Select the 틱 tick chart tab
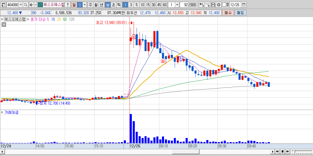Image resolution: width=313 pixels, height=156 pixels. coord(119,5)
